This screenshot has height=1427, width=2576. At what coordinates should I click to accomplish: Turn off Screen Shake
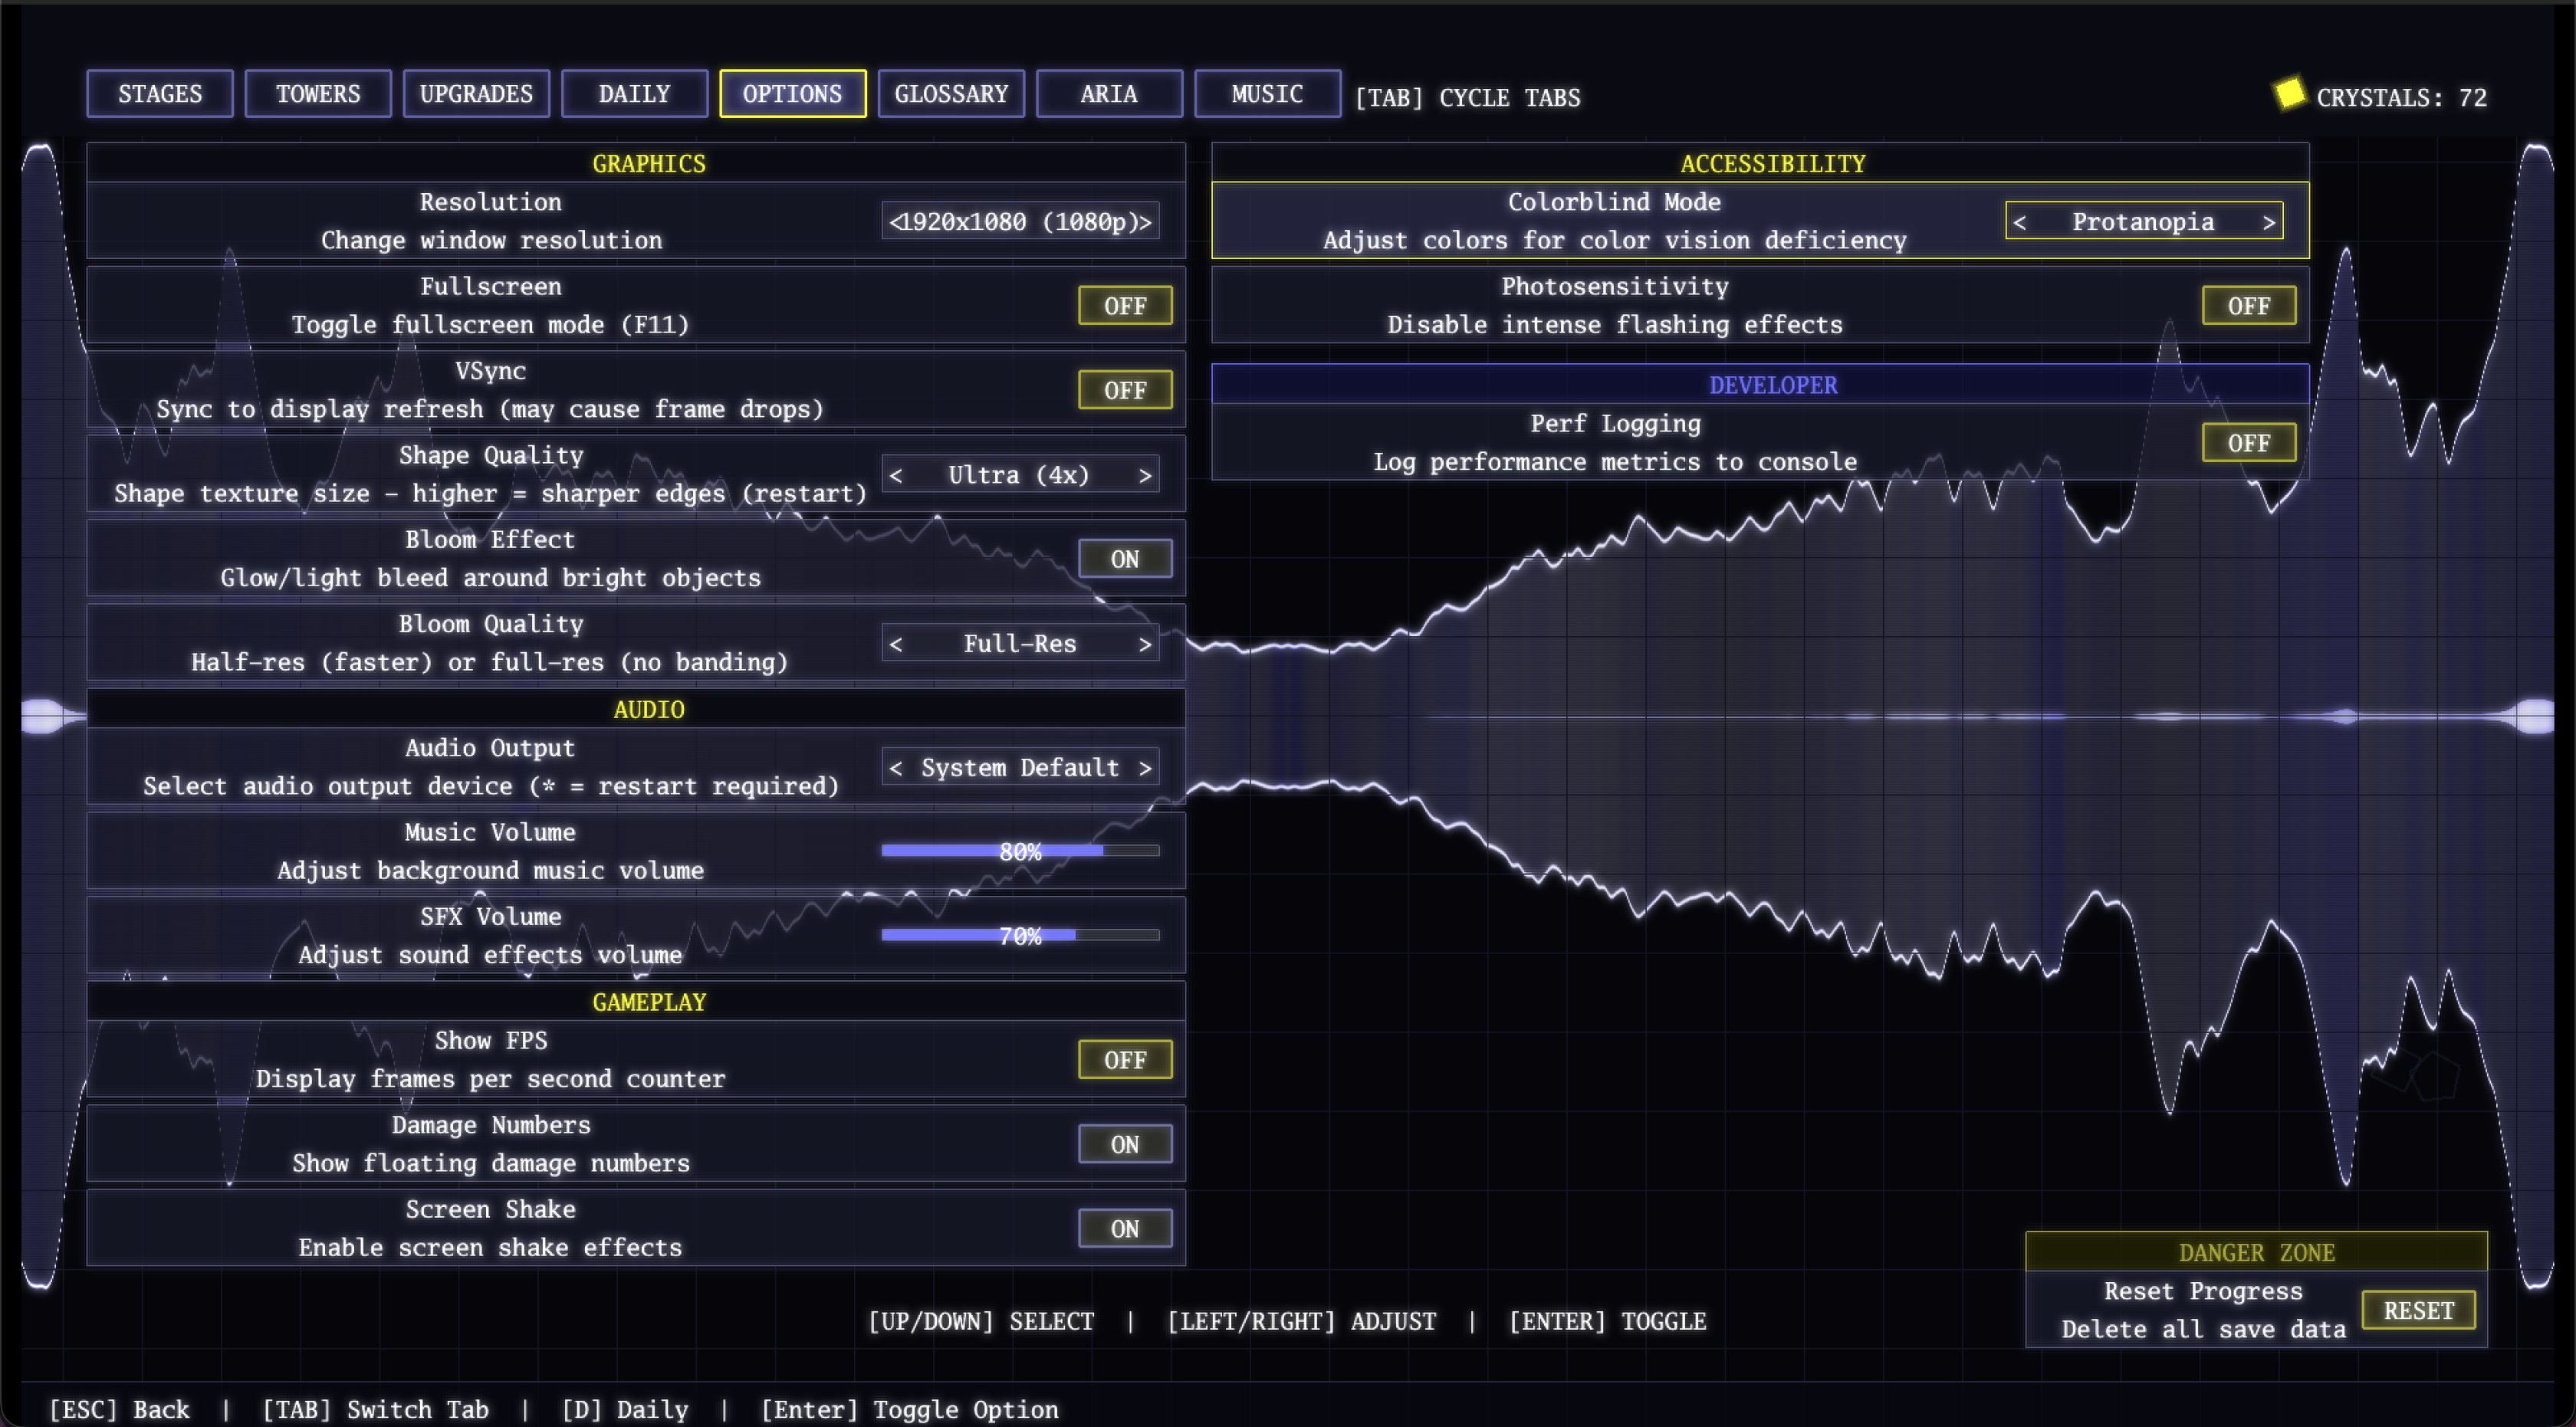pyautogui.click(x=1125, y=1229)
